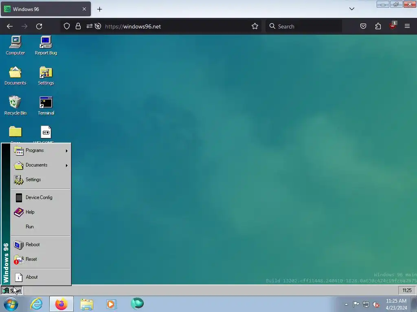Screen dimensions: 417x312
Task: Open Windows Explorer from taskbar
Action: coord(87,304)
